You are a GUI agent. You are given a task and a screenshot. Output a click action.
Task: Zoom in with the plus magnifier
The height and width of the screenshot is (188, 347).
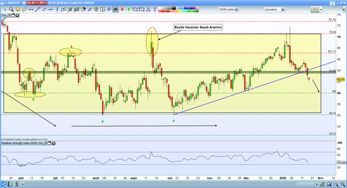click(342, 184)
